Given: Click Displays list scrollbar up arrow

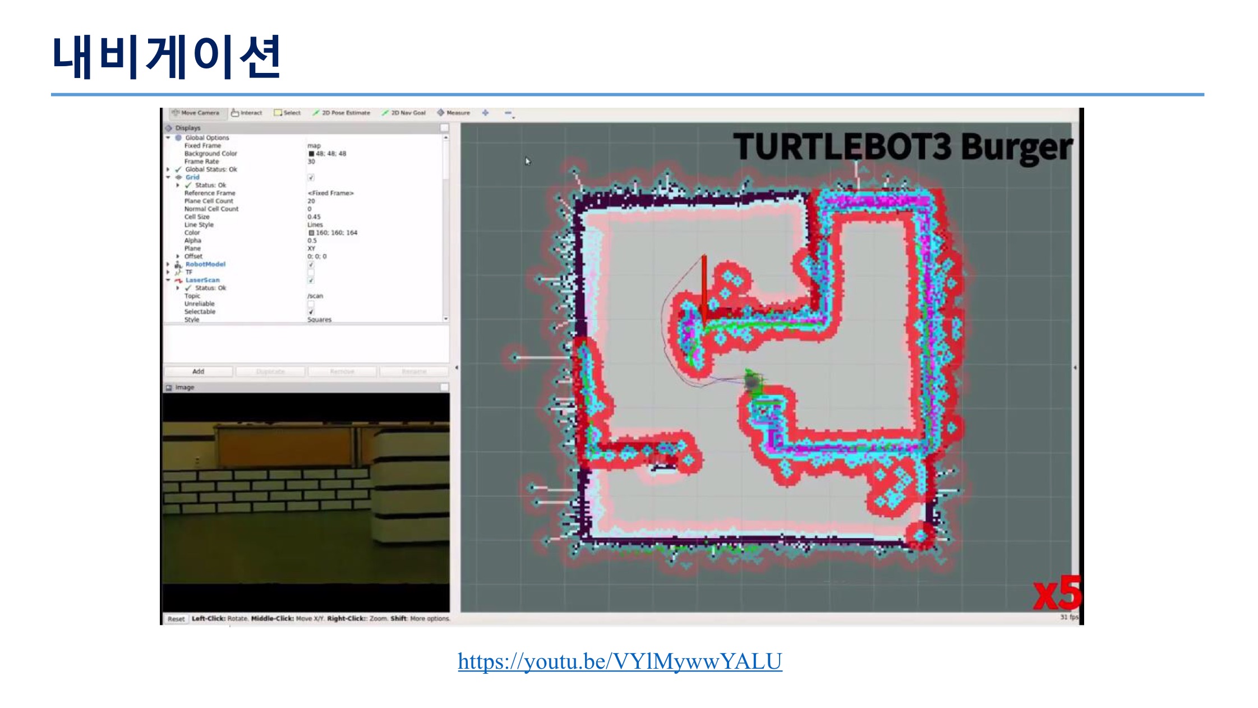Looking at the screenshot, I should click(x=446, y=137).
